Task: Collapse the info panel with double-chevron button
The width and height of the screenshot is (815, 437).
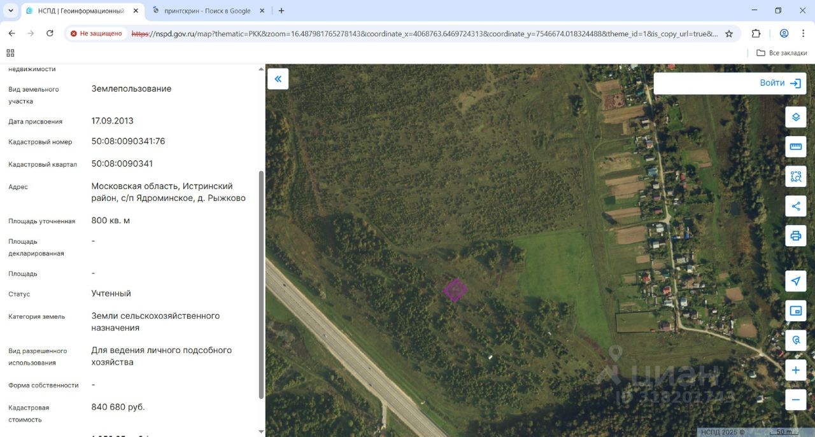Action: coord(278,79)
